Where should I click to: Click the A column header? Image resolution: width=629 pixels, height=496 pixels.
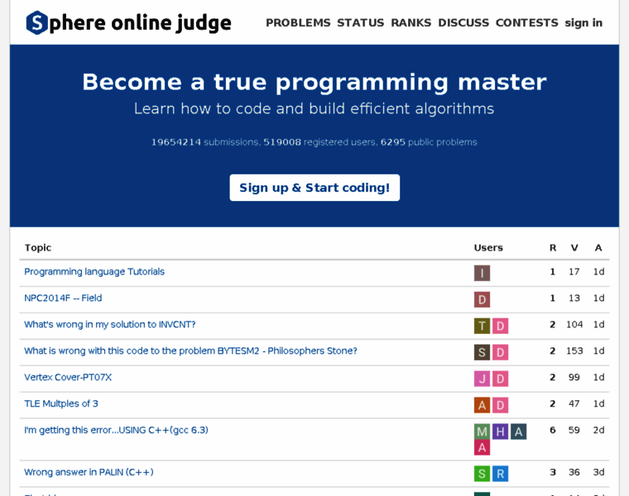[x=598, y=248]
